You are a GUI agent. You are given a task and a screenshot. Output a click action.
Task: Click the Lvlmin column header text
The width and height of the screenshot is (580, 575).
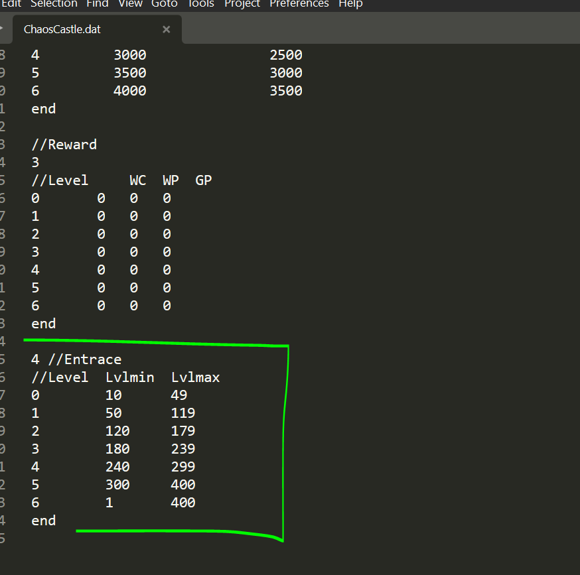129,377
